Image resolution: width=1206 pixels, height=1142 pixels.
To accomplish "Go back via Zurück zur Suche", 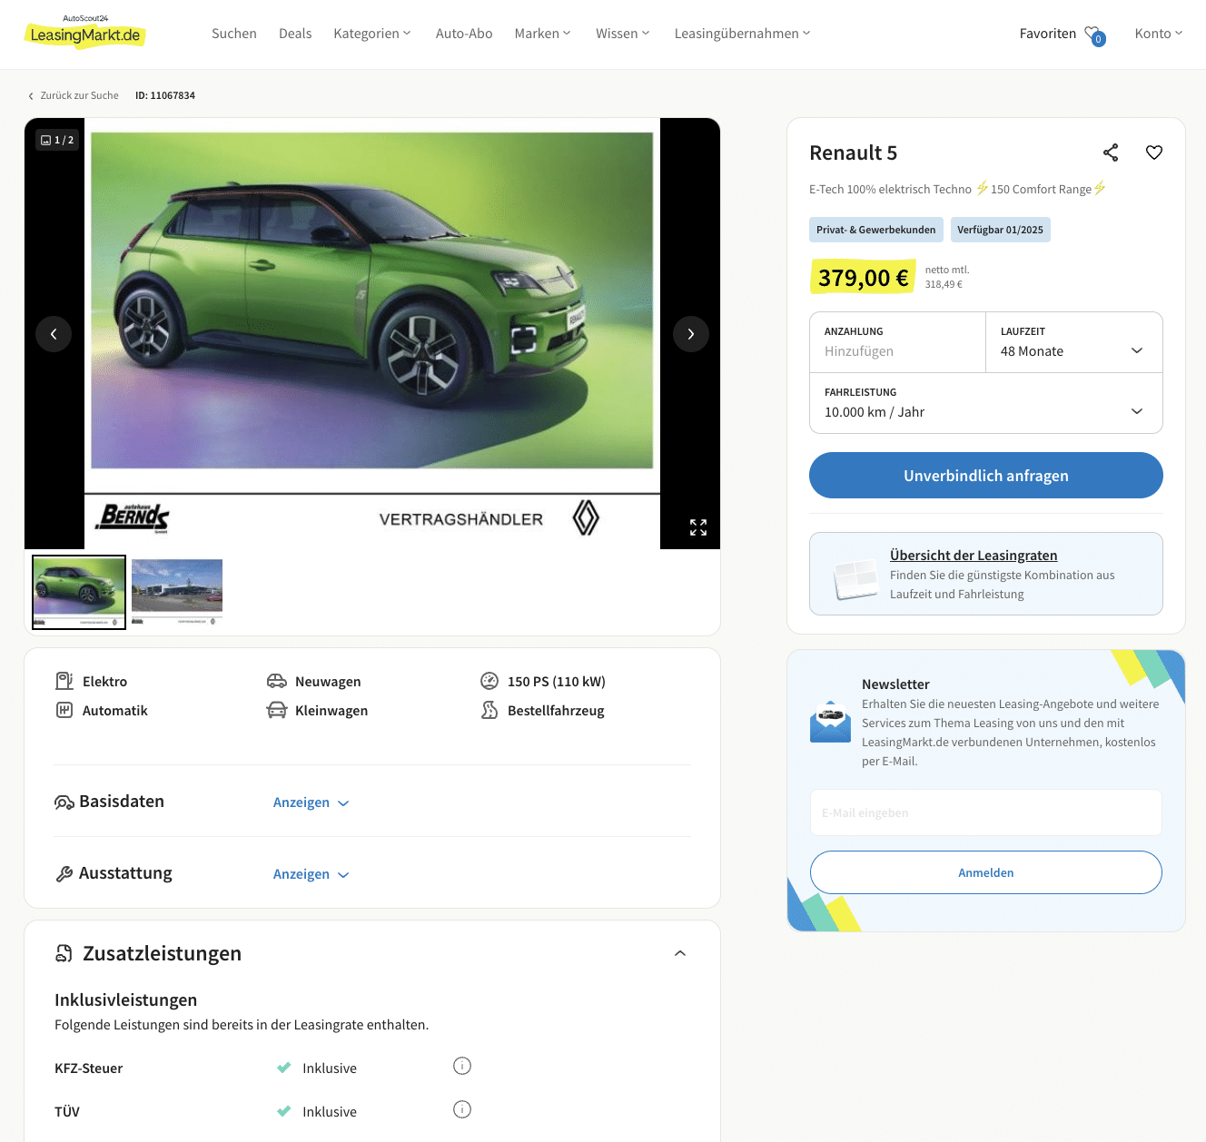I will (x=74, y=95).
